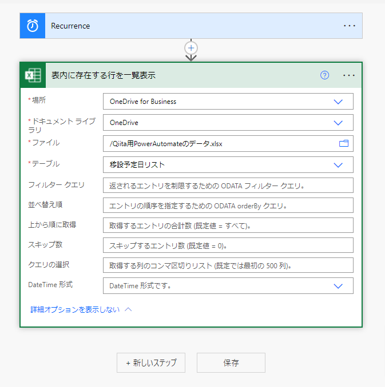385x387 pixels.
Task: Click the DateTime 形式 label
Action: pyautogui.click(x=50, y=285)
